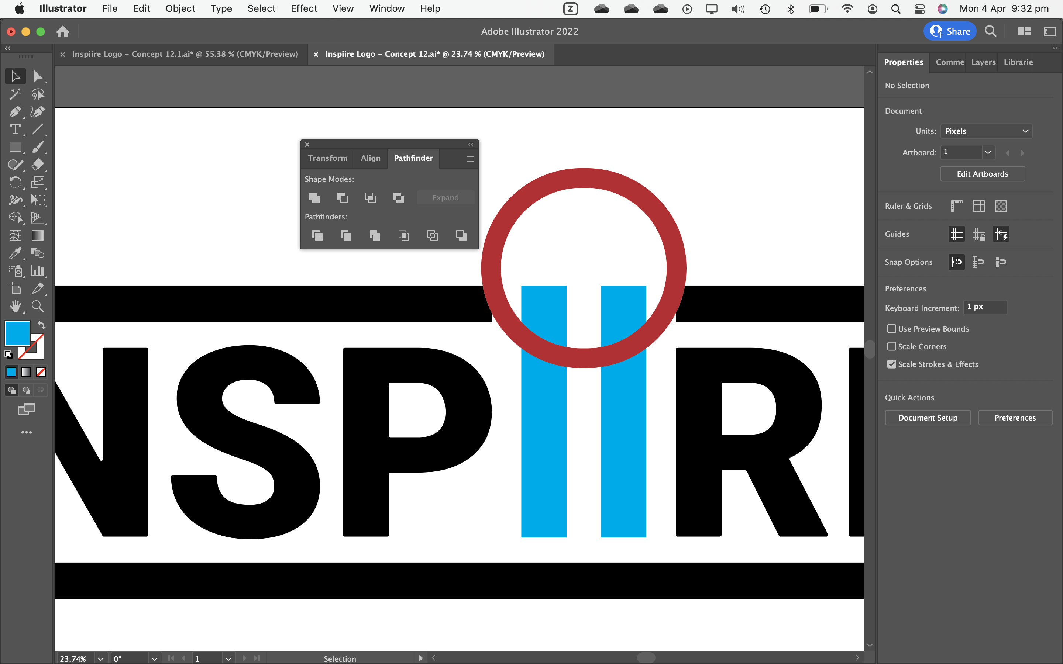Click the Edit Artboards button
The image size is (1063, 664).
pyautogui.click(x=982, y=174)
